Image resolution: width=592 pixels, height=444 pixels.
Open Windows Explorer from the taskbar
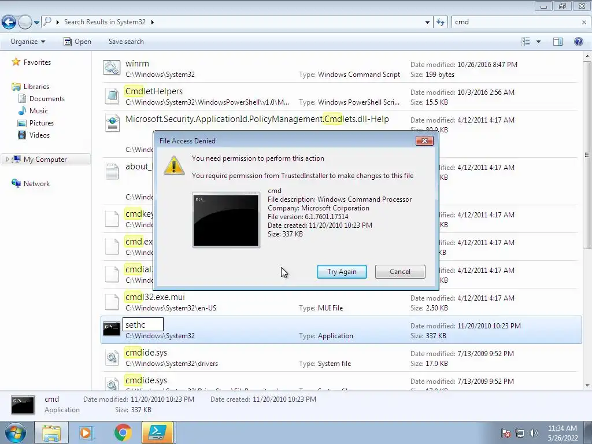pos(51,432)
